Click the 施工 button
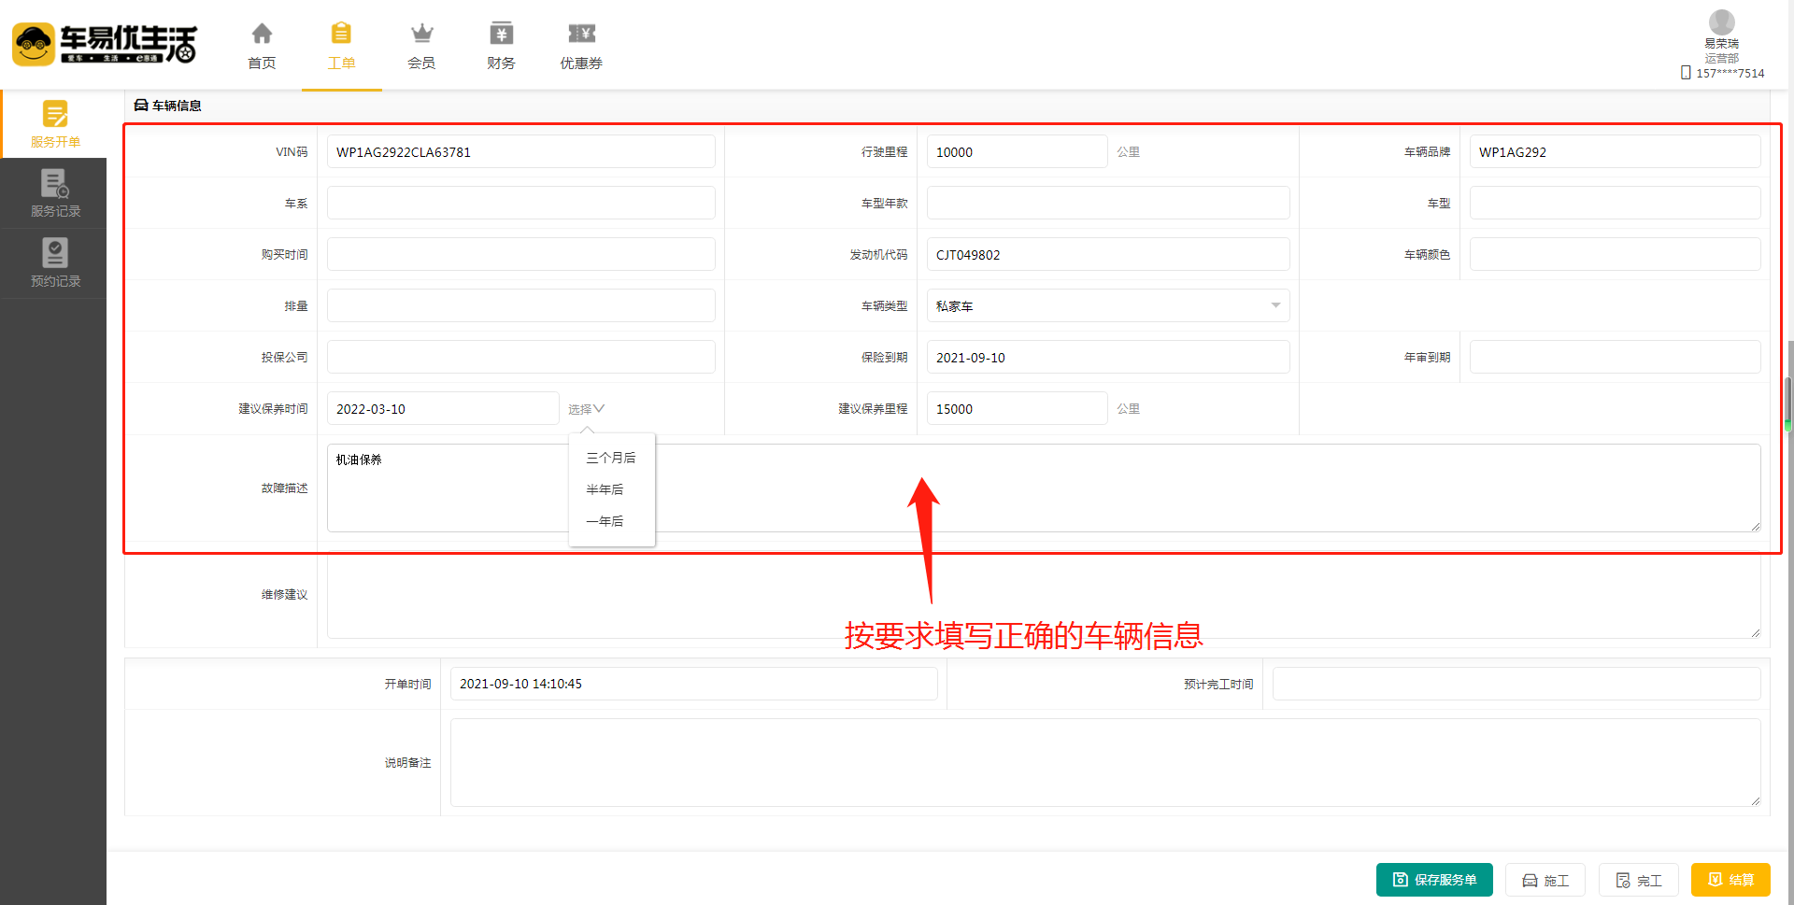The image size is (1794, 905). click(x=1545, y=880)
